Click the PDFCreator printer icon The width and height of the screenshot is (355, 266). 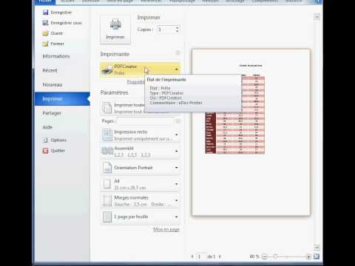click(x=107, y=70)
